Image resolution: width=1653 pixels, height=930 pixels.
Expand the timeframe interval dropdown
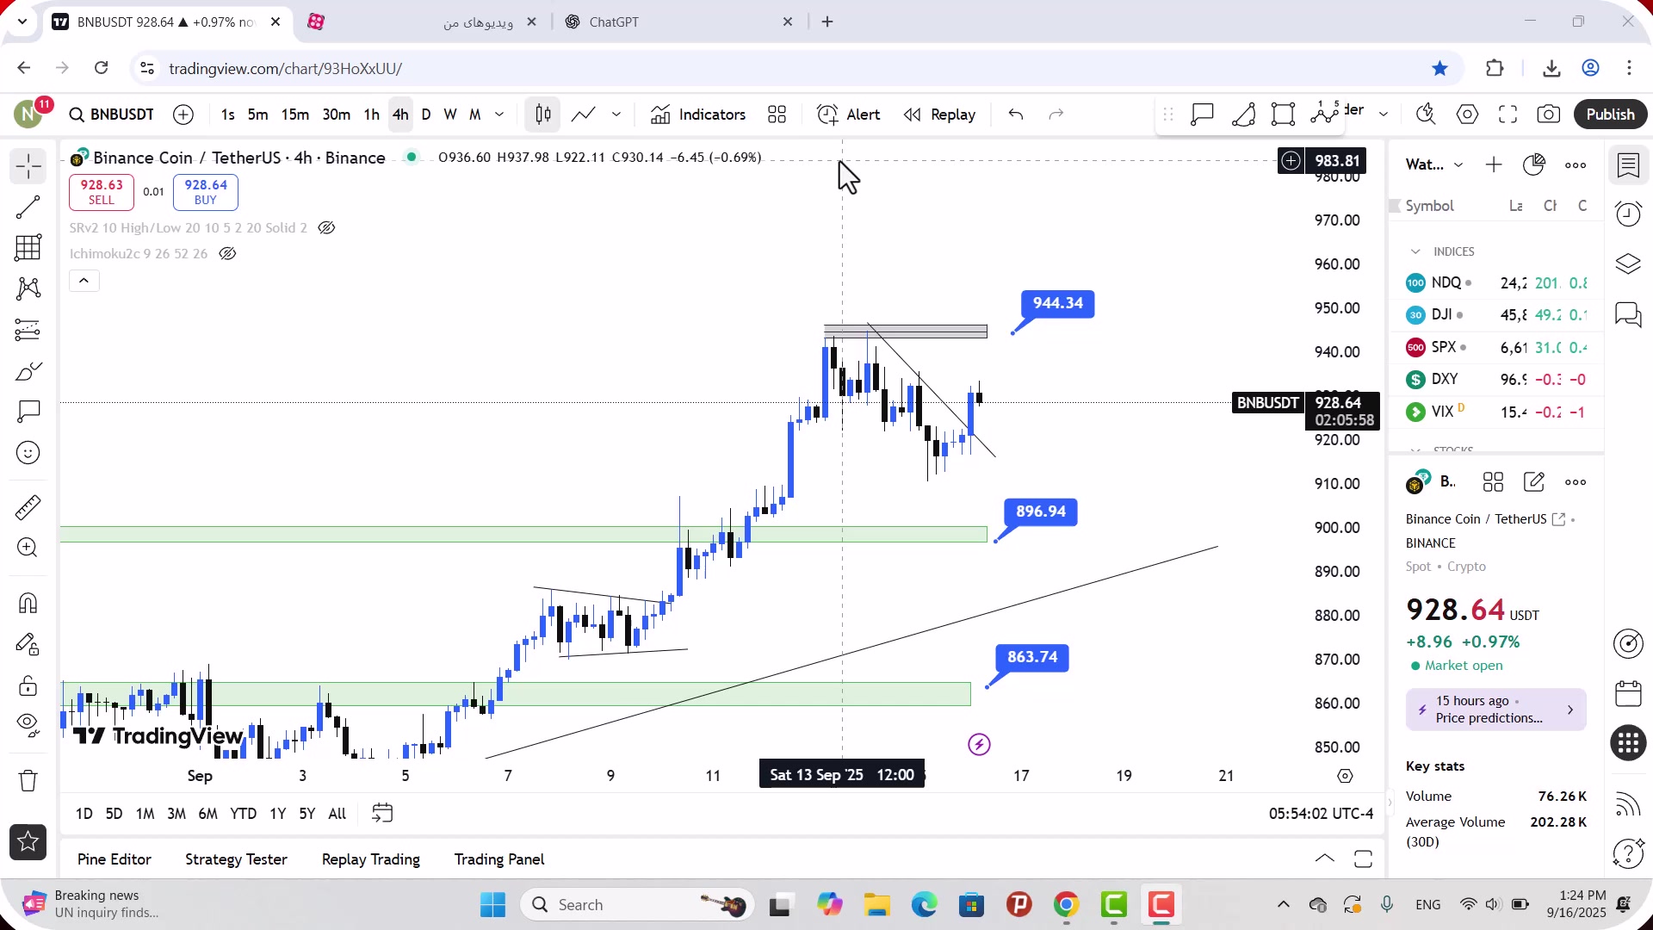click(x=499, y=115)
